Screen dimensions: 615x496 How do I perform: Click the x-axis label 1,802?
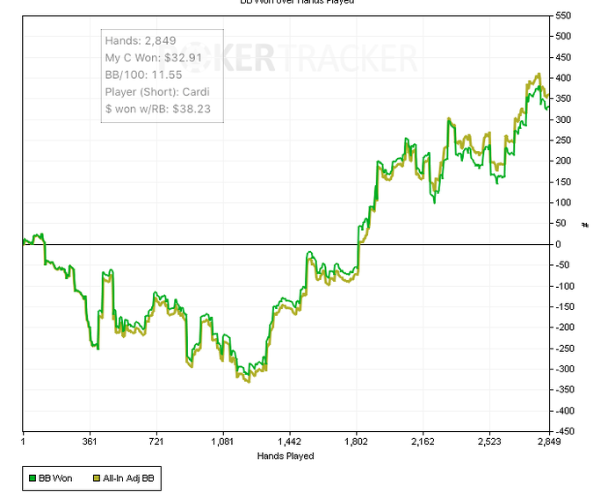[356, 442]
